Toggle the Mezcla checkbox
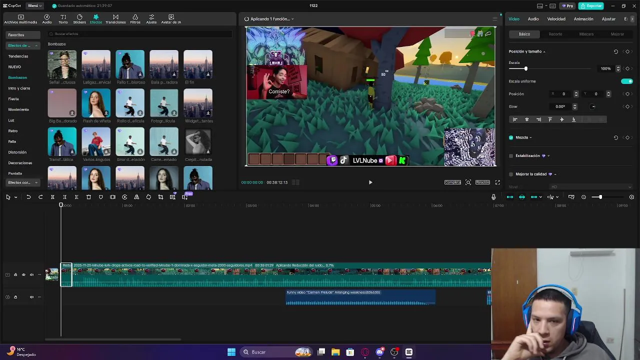 click(511, 137)
